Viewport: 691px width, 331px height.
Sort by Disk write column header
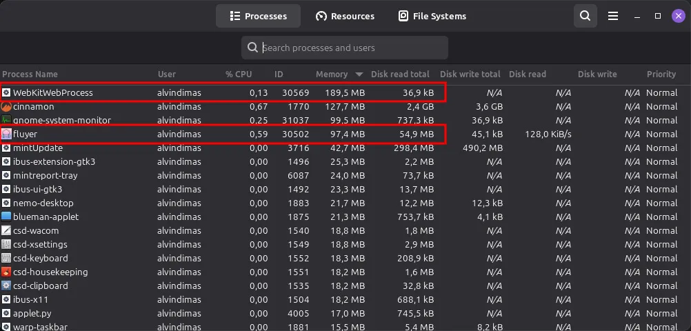click(597, 74)
